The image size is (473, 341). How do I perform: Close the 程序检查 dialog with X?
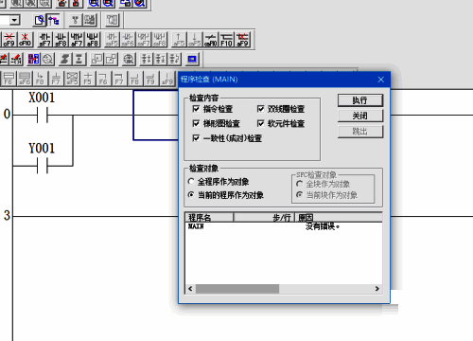coord(381,80)
